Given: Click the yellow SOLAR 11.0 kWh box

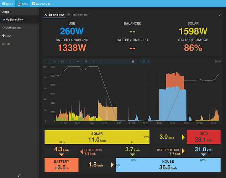Looking at the screenshot, I should (97, 137).
